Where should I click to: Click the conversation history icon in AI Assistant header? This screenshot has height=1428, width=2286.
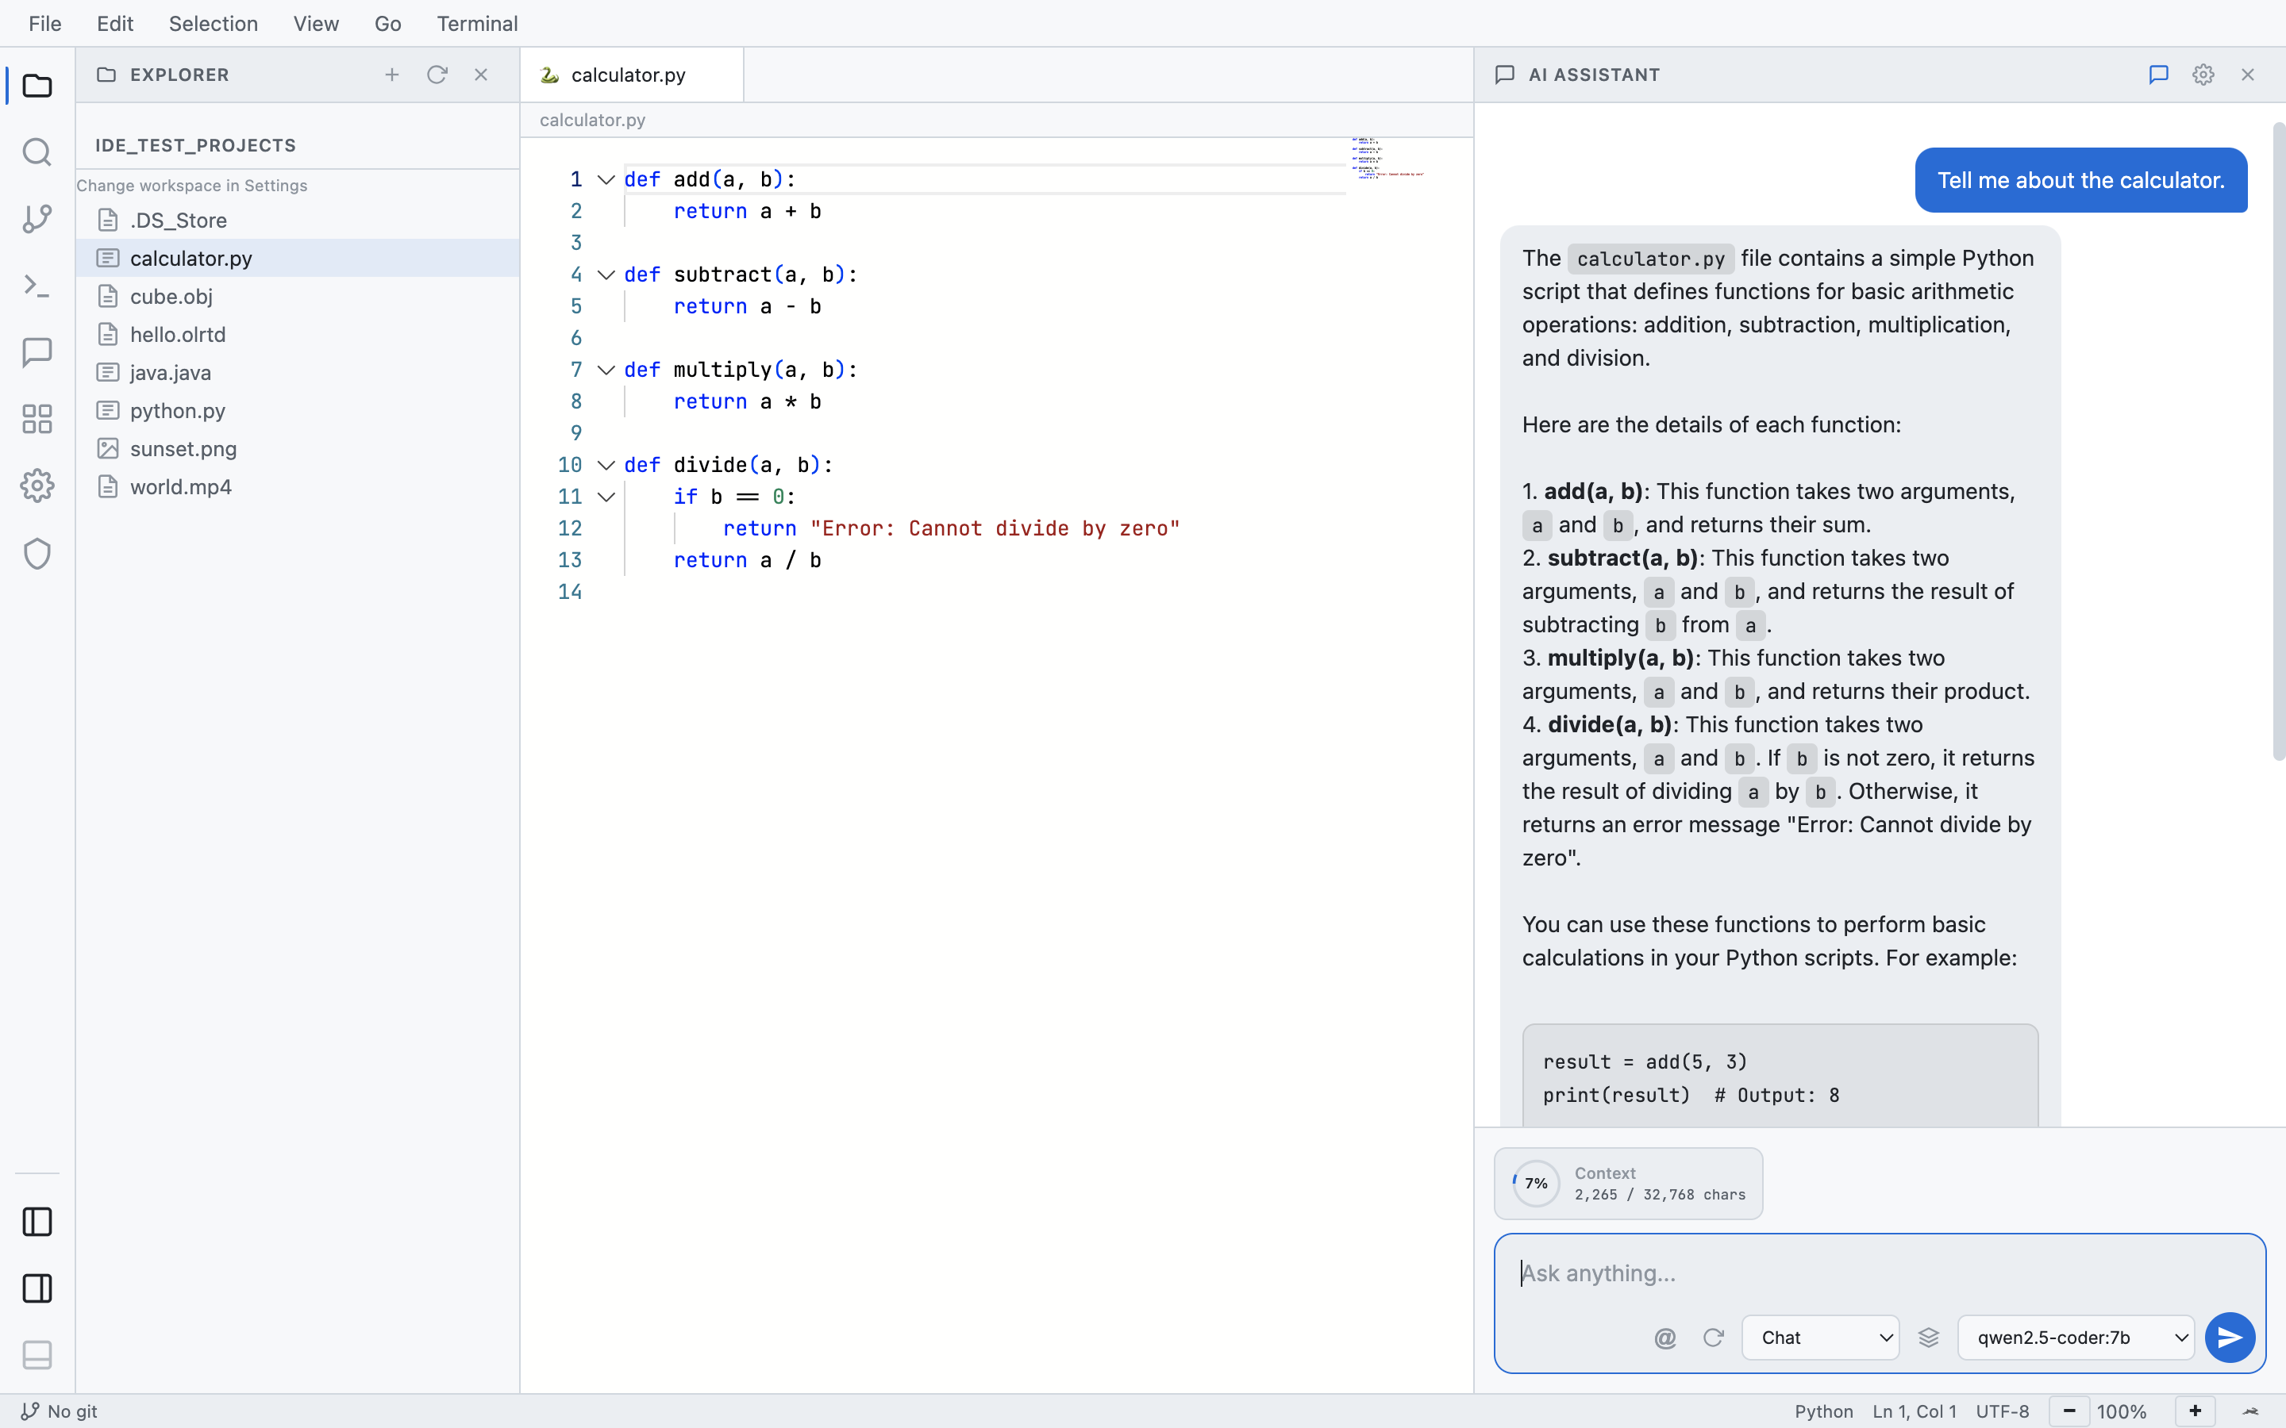click(2158, 75)
